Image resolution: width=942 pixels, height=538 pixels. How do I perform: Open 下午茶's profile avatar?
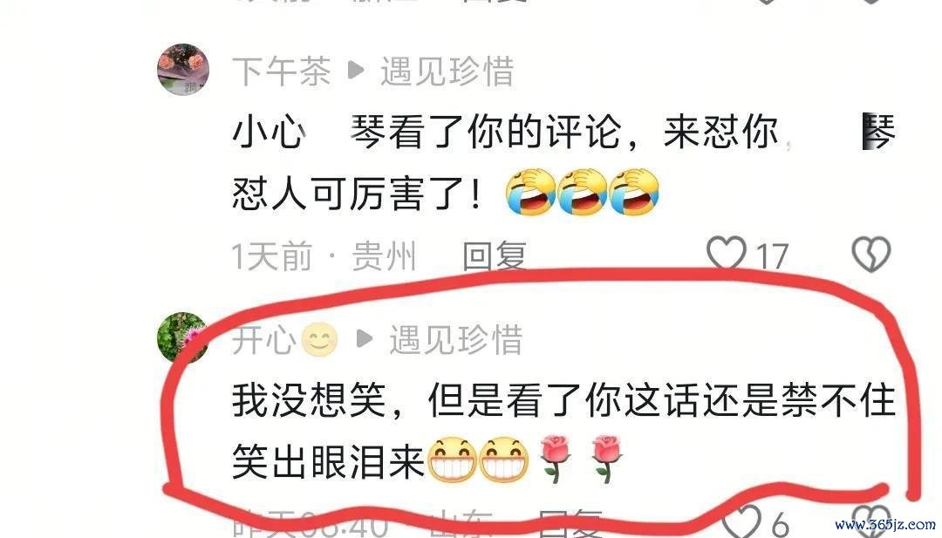183,70
